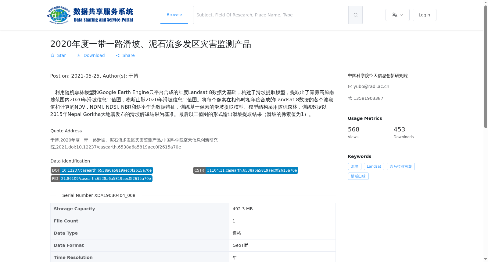Image resolution: width=488 pixels, height=262 pixels.
Task: Click the Data Sharing and Service Portal logo
Action: click(x=91, y=15)
